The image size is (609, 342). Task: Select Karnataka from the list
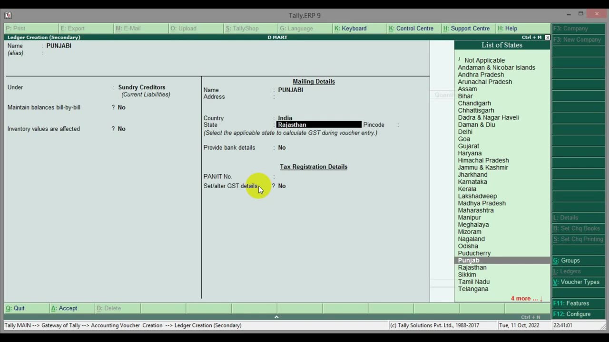tap(472, 181)
